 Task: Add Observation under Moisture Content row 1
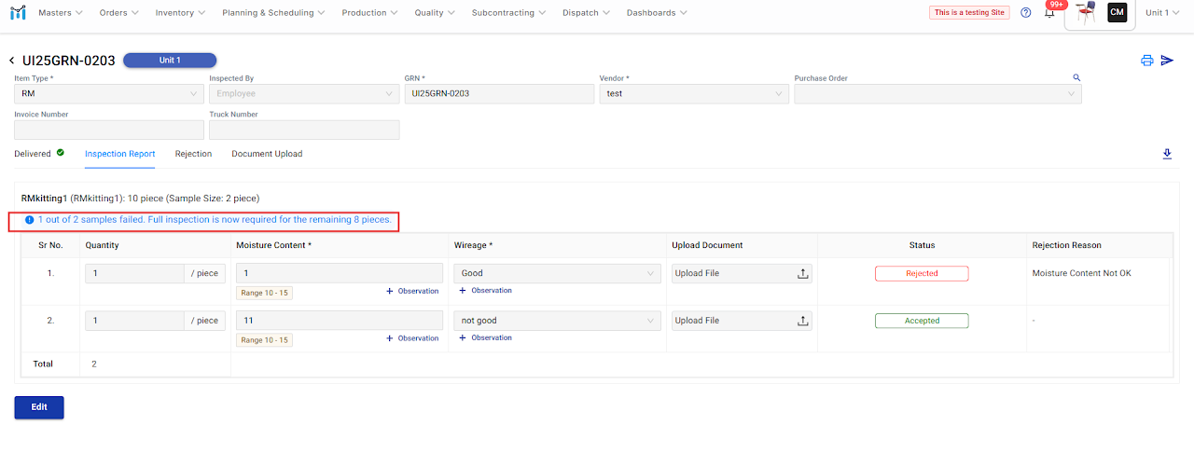[412, 291]
